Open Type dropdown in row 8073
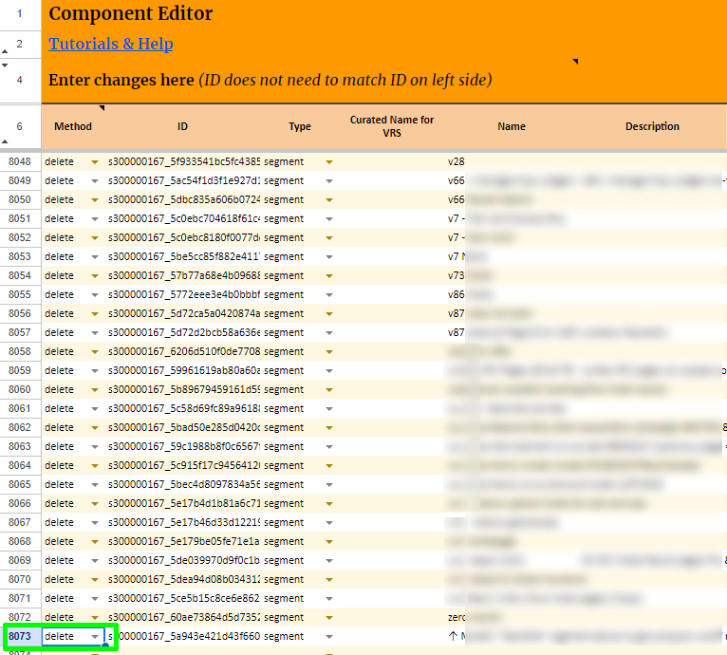The image size is (727, 655). click(329, 636)
